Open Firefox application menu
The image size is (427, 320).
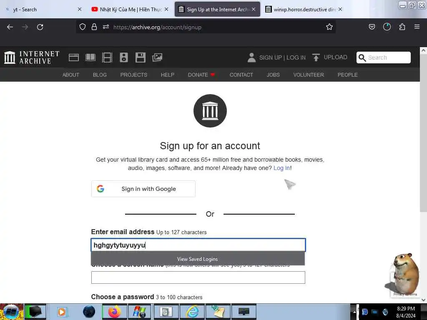point(417,27)
